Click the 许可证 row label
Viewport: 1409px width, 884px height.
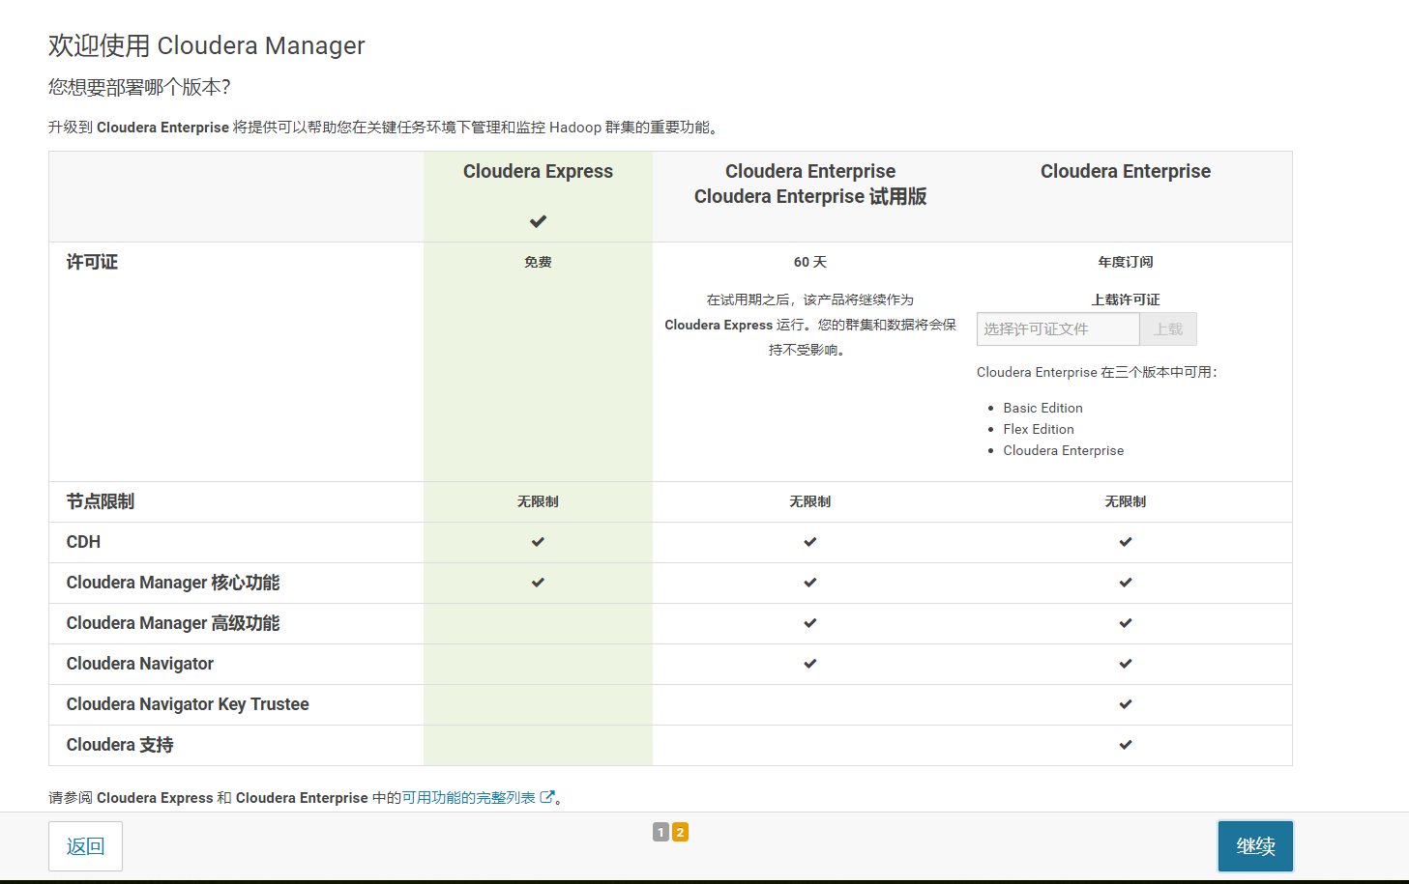92,262
